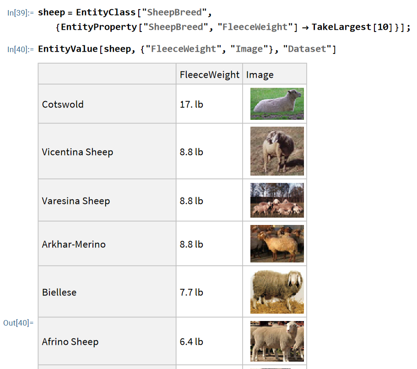Click the Afrino Sheep row label
This screenshot has width=417, height=369.
coord(70,342)
